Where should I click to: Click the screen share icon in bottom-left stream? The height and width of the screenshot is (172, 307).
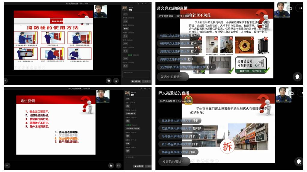click(111, 165)
